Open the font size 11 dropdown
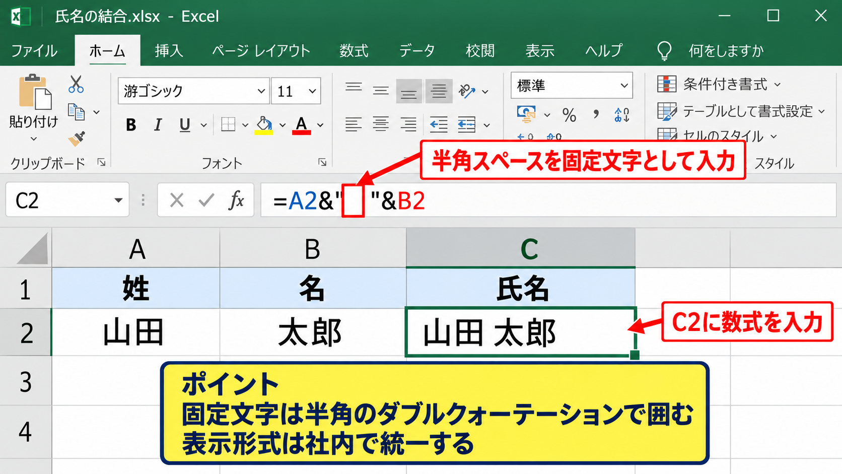 click(x=312, y=91)
